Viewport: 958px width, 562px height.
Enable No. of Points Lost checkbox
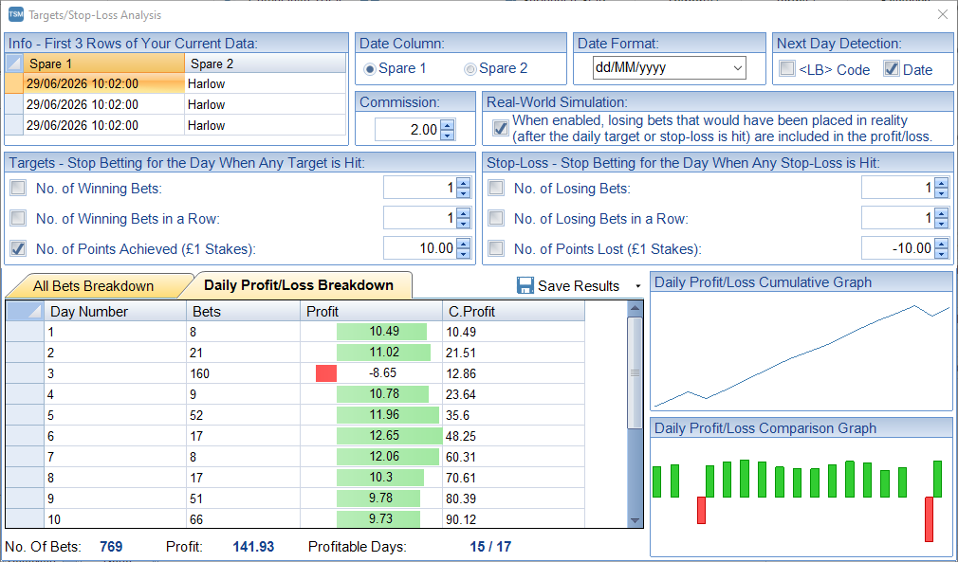coord(496,247)
